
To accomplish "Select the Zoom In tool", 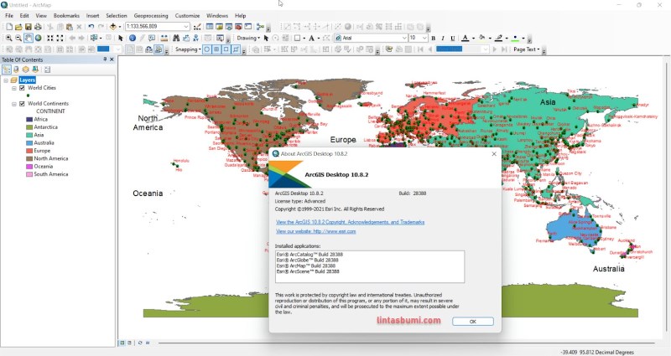I will tap(8, 38).
